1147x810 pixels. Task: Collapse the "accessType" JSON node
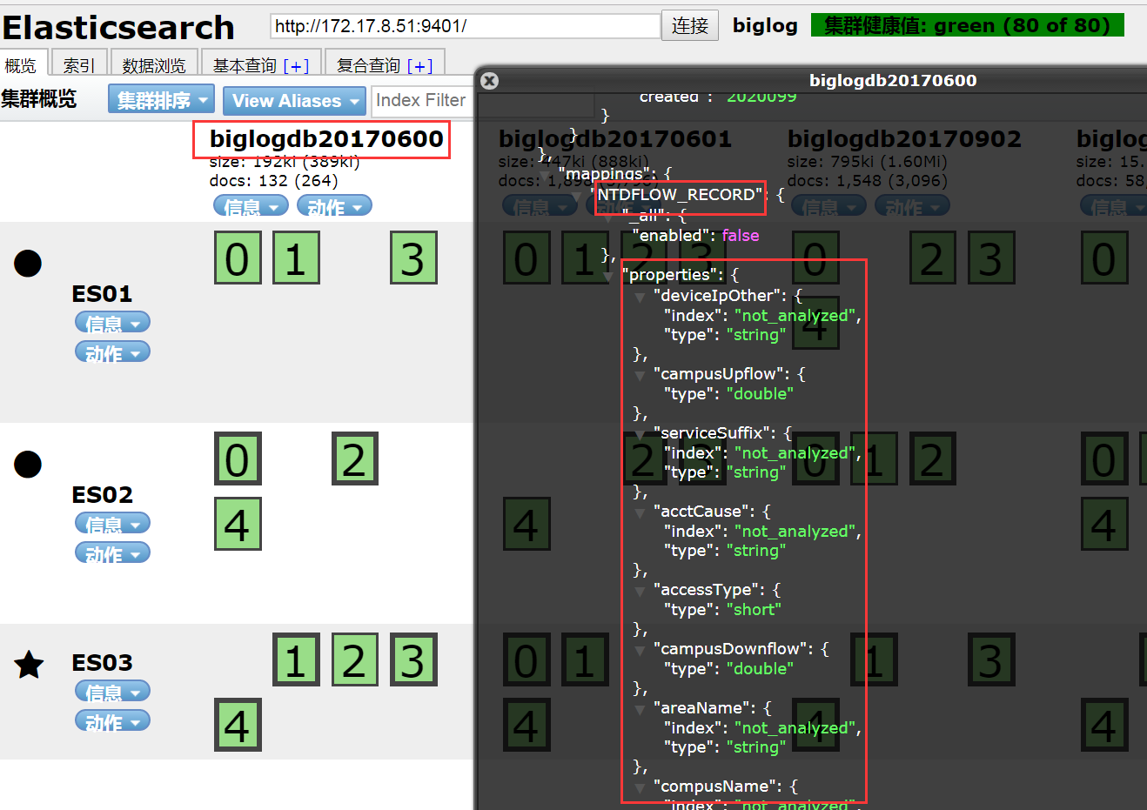(641, 591)
